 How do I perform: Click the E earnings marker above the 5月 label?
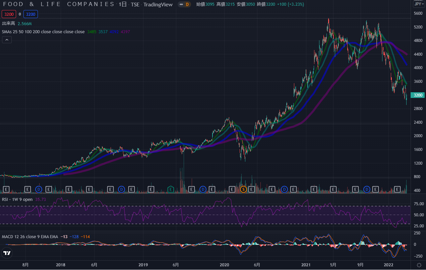(333, 189)
